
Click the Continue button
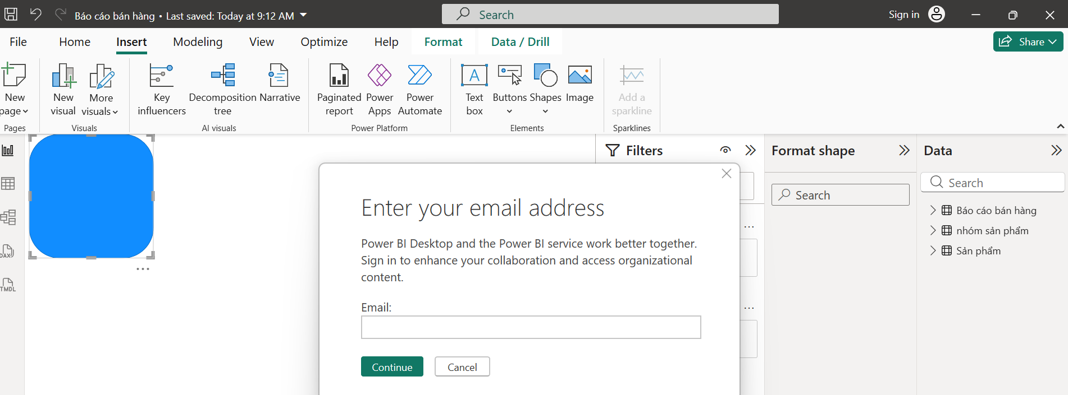click(x=392, y=367)
